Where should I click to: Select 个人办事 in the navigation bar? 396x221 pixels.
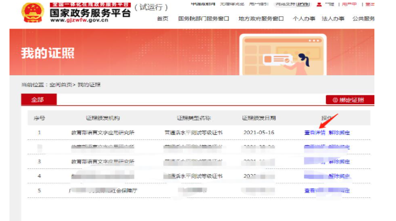pos(304,19)
